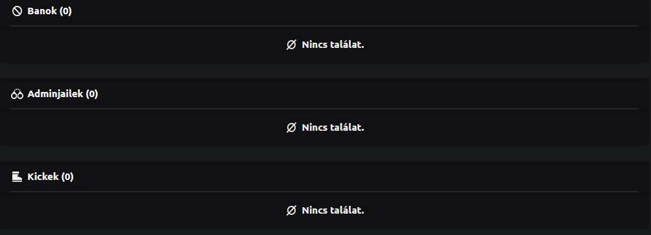Click the divider line below Adminjailek header
The height and width of the screenshot is (235, 651).
(x=324, y=109)
